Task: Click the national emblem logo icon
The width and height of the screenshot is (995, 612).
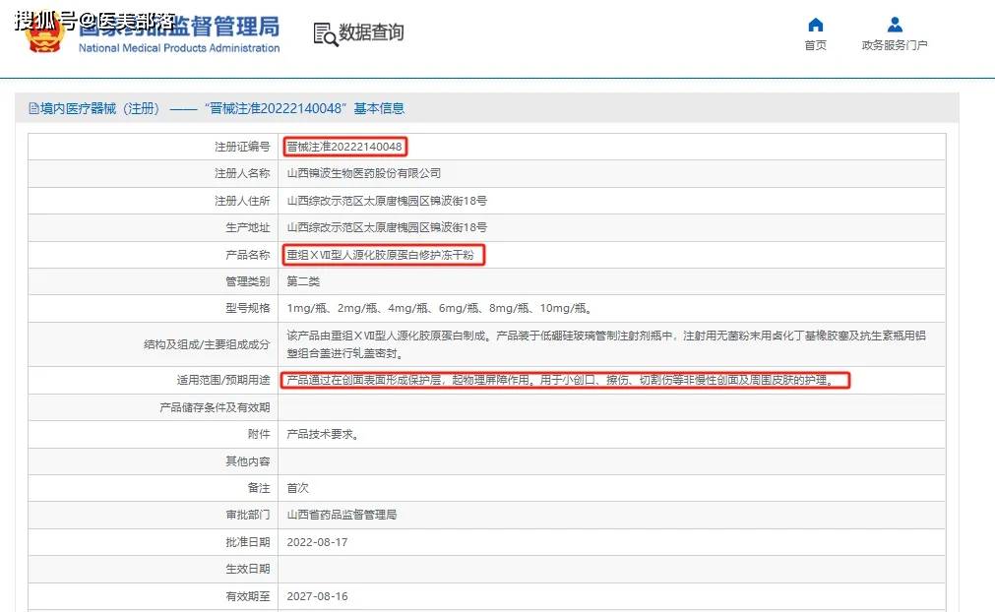Action: [45, 33]
